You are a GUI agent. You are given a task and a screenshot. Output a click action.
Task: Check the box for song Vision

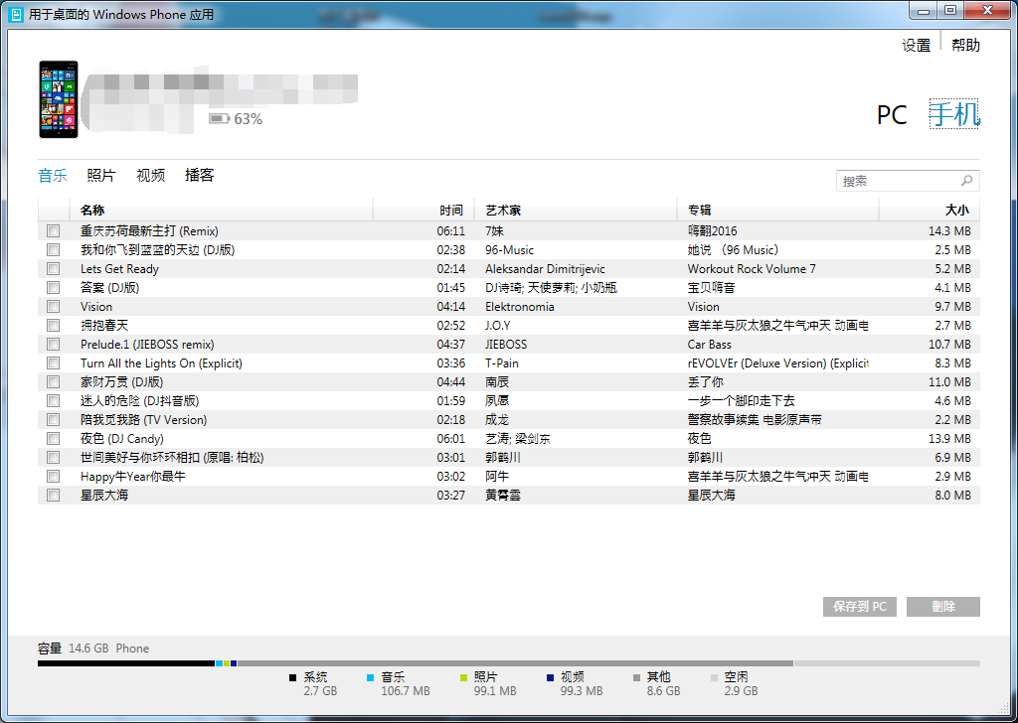53,307
